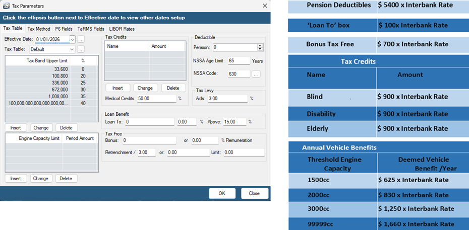Screen dimensions: 469x230
Task: Click the Retrenchment divisor field
Action: [147, 152]
